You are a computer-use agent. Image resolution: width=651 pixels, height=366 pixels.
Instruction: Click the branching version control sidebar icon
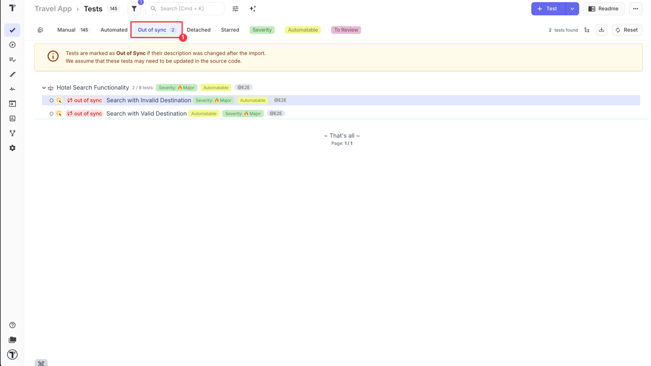(x=12, y=133)
